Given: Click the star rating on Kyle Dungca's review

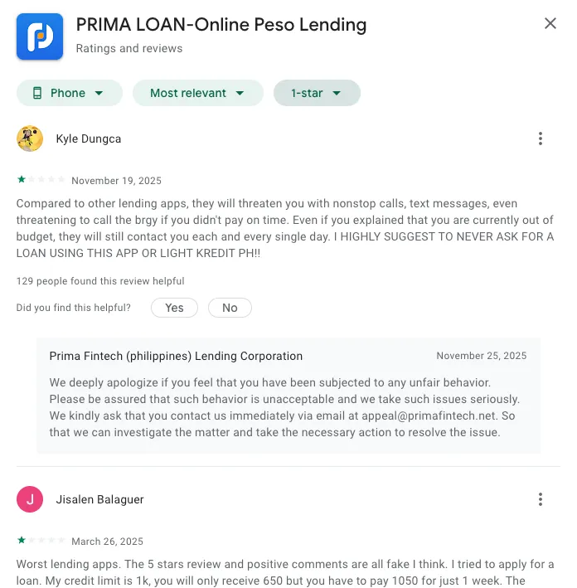Looking at the screenshot, I should (x=41, y=180).
